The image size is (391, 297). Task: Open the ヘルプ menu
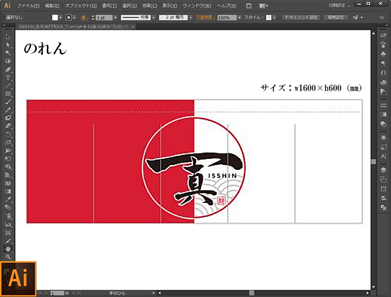(x=227, y=5)
